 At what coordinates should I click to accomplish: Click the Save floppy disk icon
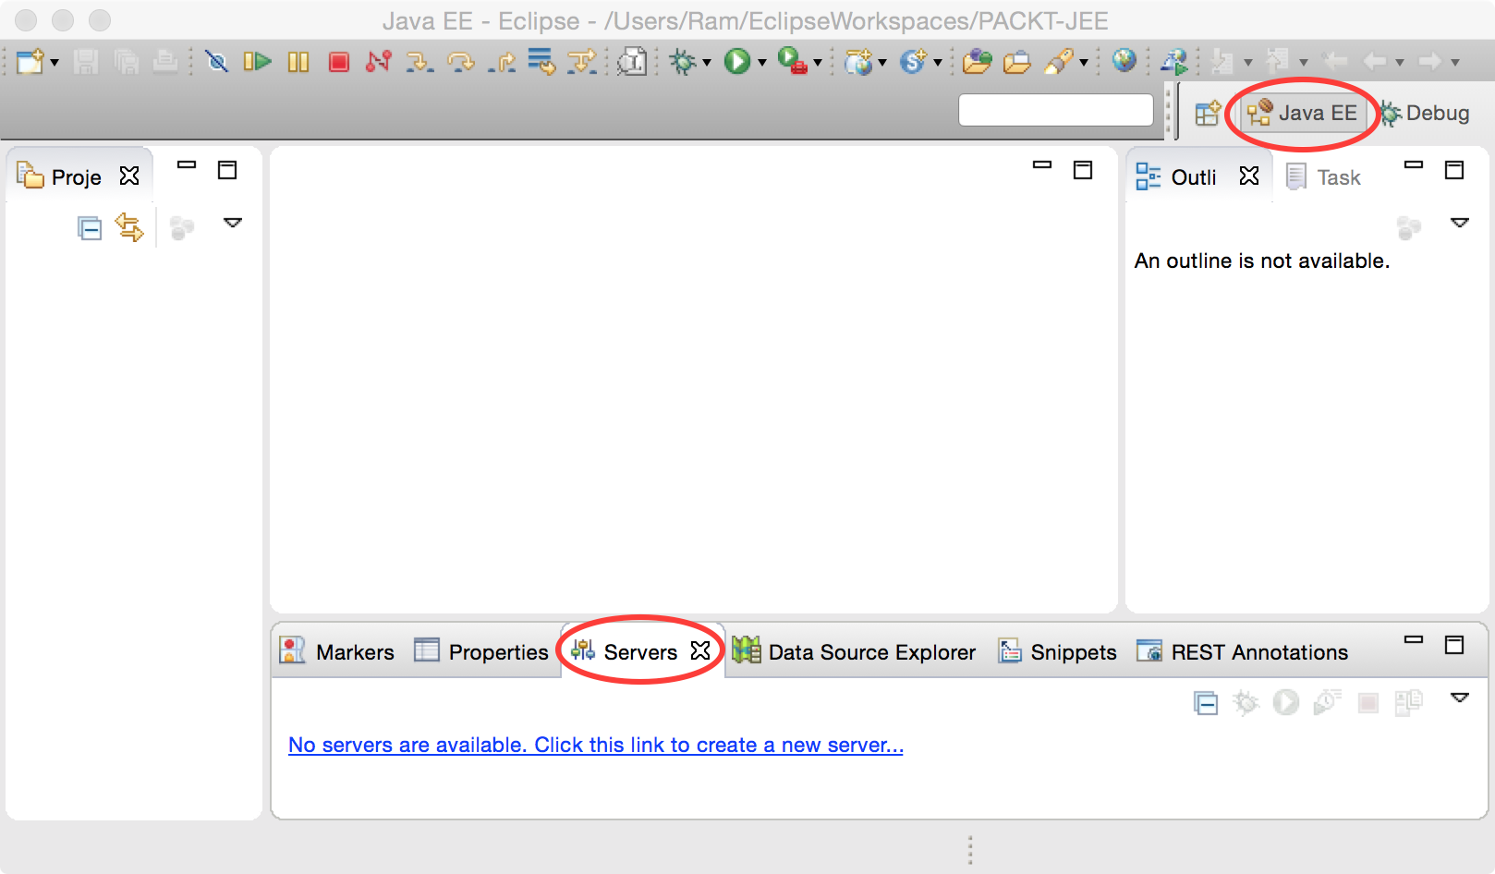86,62
